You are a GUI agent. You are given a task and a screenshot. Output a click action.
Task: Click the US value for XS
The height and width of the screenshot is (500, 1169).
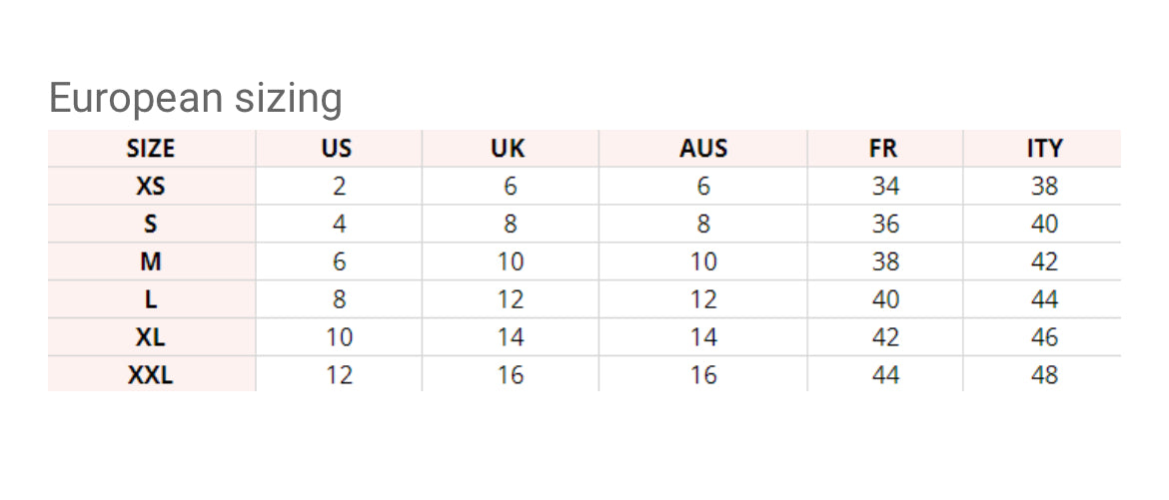pyautogui.click(x=339, y=186)
